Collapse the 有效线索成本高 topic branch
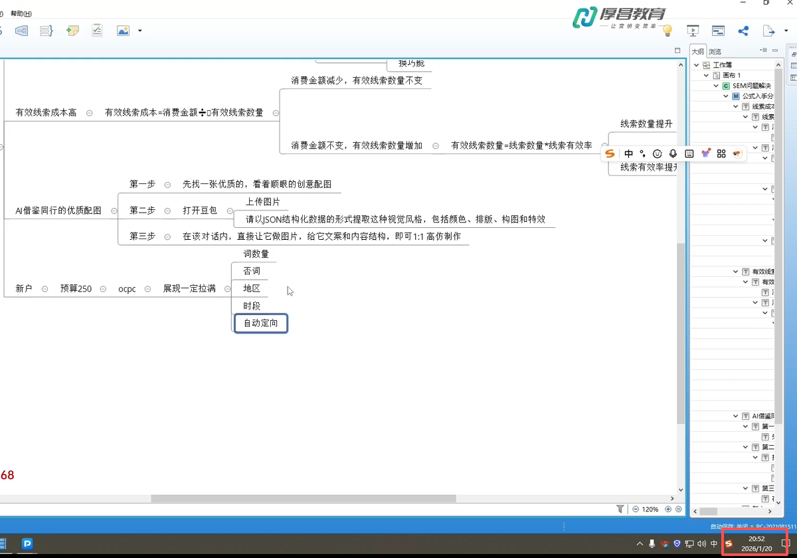Image resolution: width=797 pixels, height=558 pixels. pos(90,113)
